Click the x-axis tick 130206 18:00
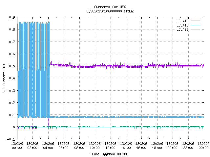Screen dimensions: 210x157 (157, 146)
